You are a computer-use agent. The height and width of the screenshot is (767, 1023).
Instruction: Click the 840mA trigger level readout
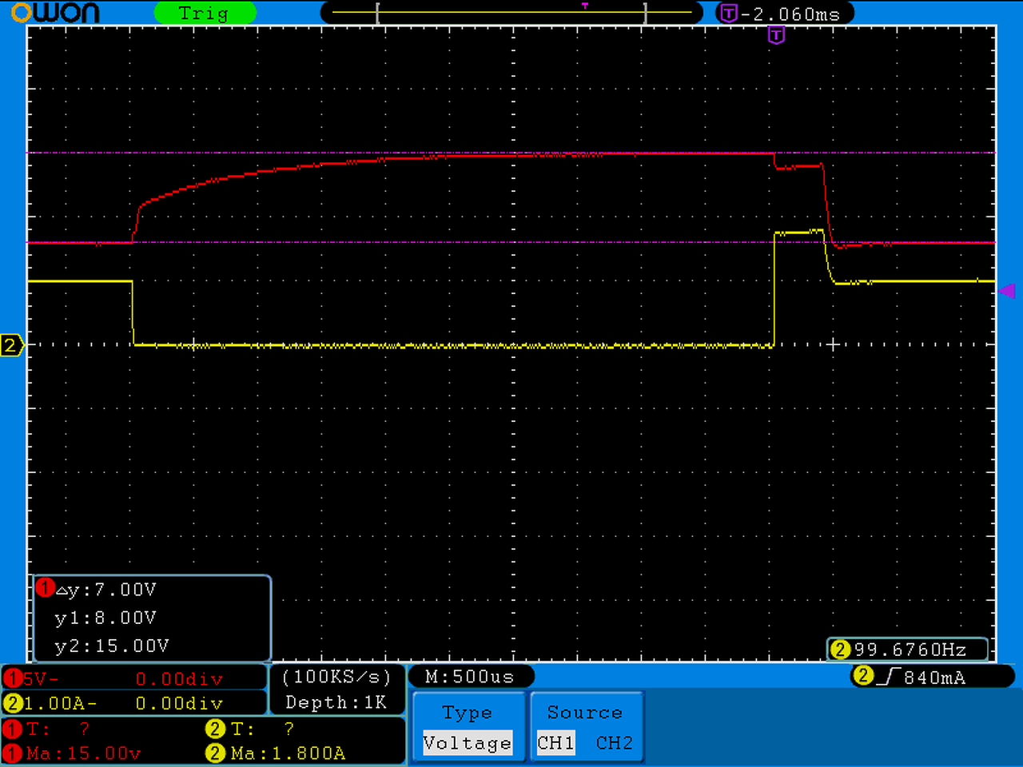click(934, 678)
